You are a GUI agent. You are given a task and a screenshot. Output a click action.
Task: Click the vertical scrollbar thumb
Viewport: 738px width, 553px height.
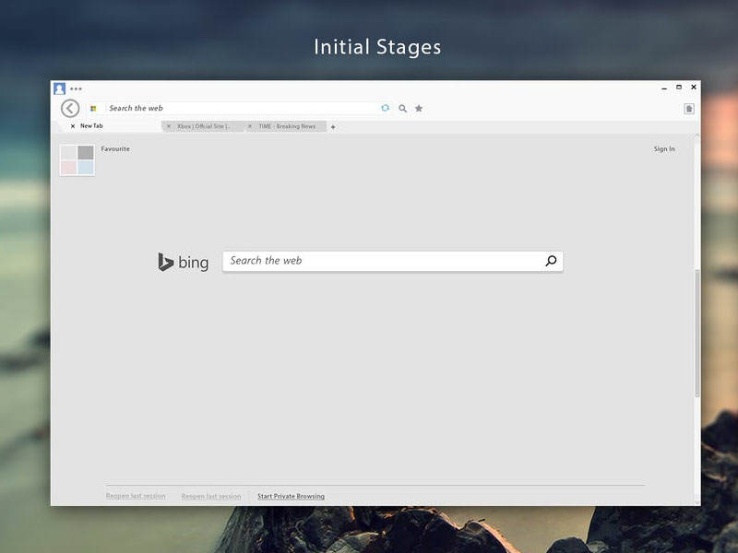point(697,334)
